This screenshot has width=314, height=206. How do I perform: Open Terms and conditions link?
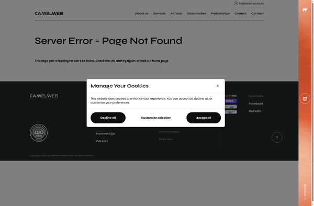point(169,132)
